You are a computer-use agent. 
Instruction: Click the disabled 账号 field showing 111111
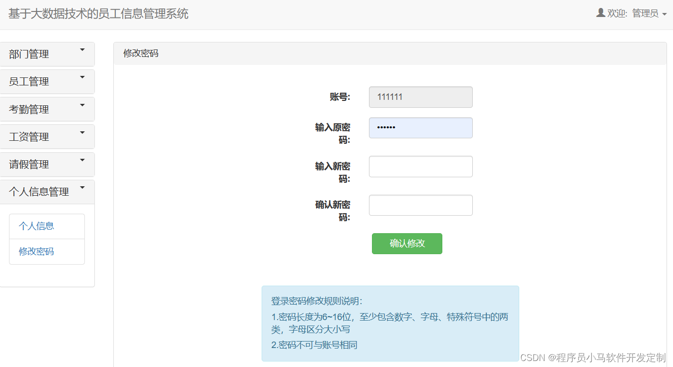pos(420,97)
